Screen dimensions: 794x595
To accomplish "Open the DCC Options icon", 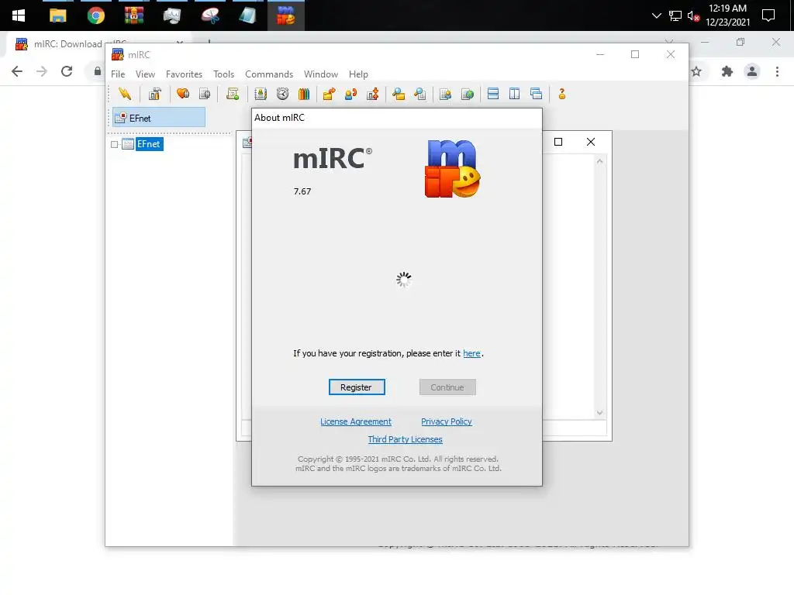I will 373,94.
